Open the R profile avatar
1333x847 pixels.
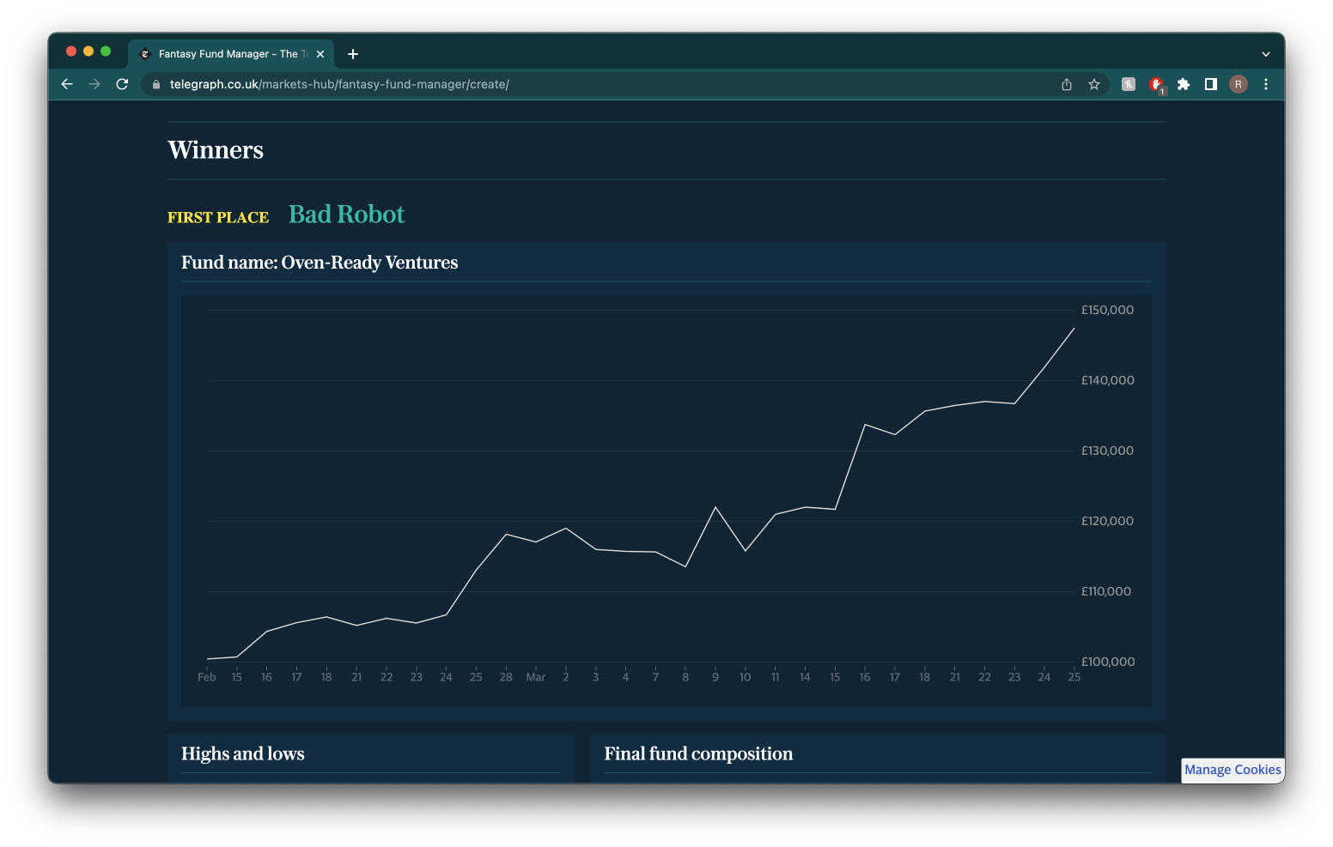(x=1238, y=84)
